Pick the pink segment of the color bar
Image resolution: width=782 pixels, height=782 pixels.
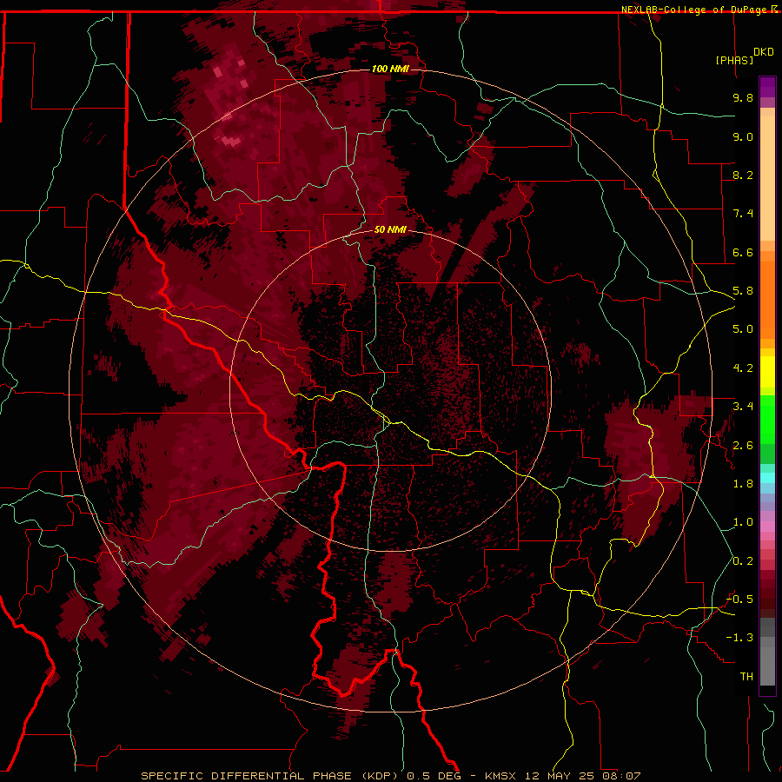[767, 527]
